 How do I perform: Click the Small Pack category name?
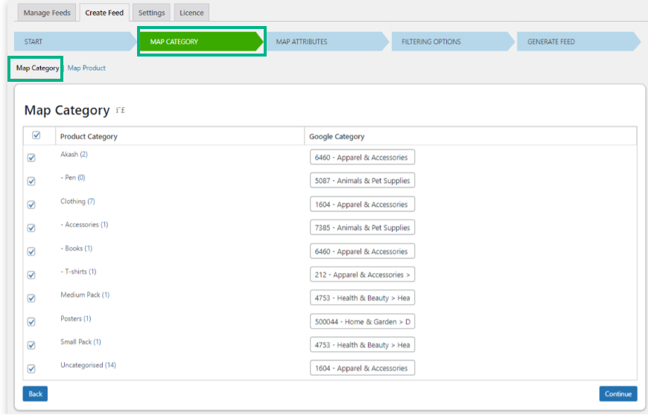click(x=76, y=342)
